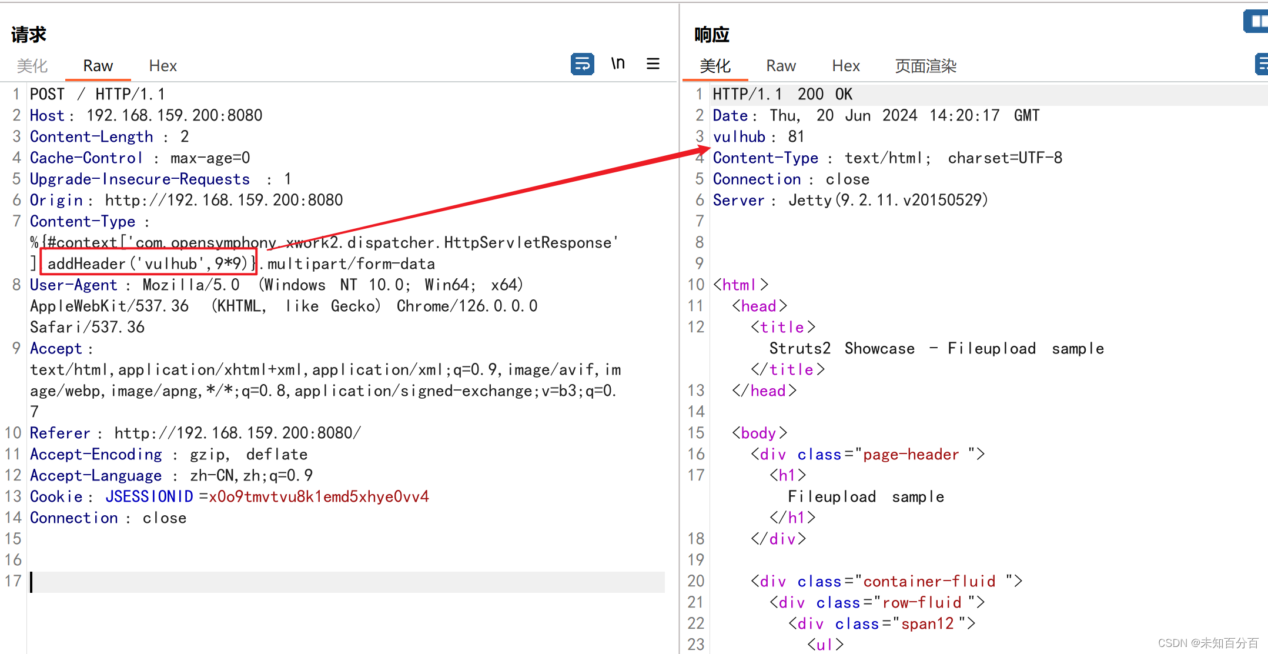1268x654 pixels.
Task: Toggle the \n non-printable characters icon
Action: pos(618,64)
